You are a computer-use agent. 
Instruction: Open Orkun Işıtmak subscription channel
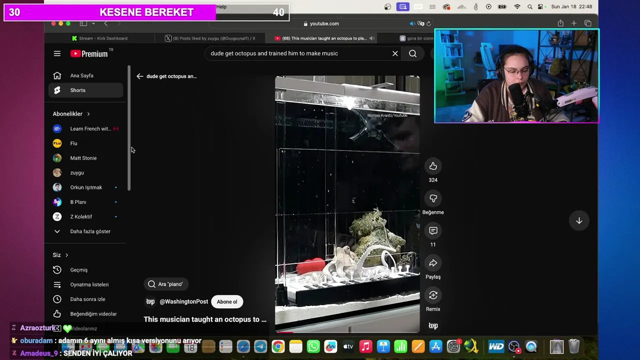(85, 187)
